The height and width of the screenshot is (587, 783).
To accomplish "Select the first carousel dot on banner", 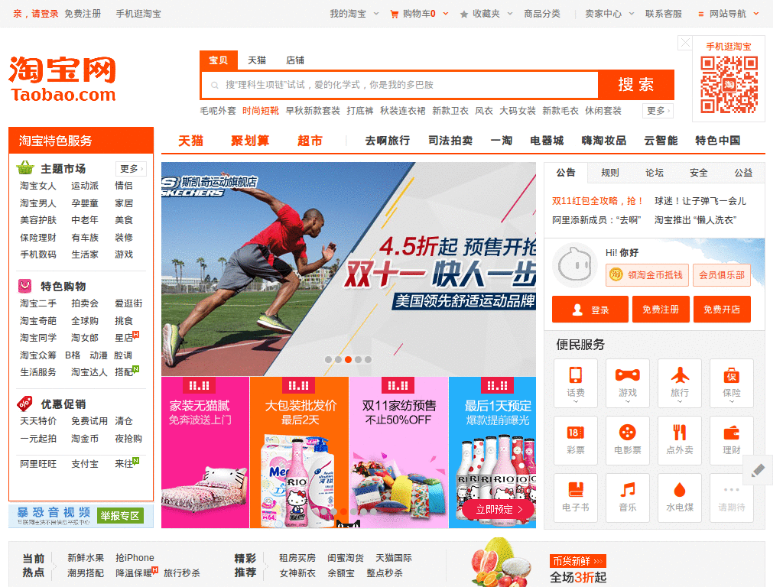I will click(328, 359).
